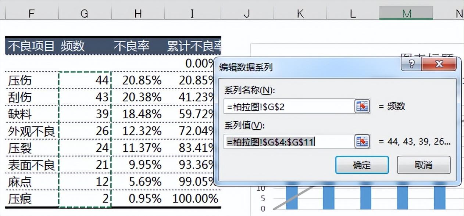Select column G header
Image resolution: width=464 pixels, height=216 pixels.
(x=84, y=14)
